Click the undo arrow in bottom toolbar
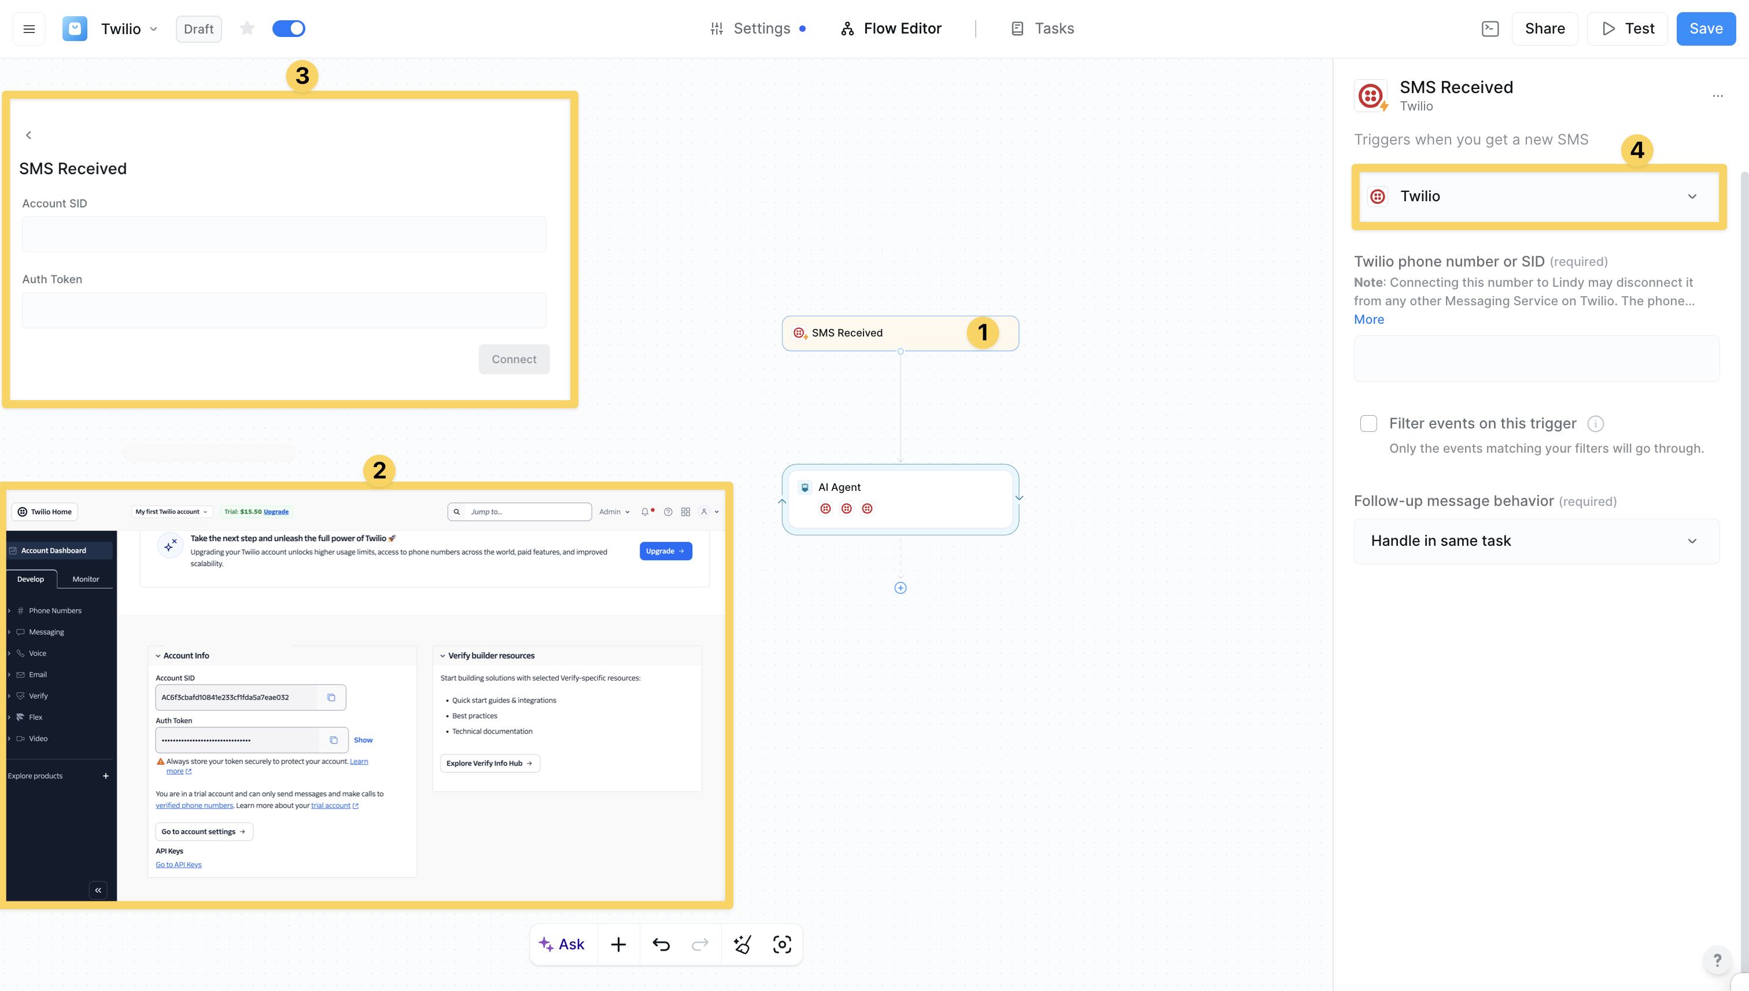Screen dimensions: 1749x991 pos(661,945)
